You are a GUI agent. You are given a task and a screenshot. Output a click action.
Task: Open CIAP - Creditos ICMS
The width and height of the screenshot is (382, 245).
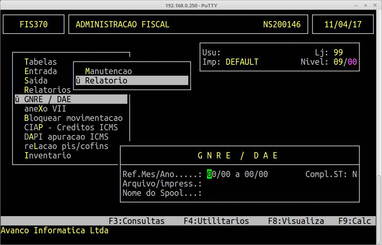pos(71,127)
